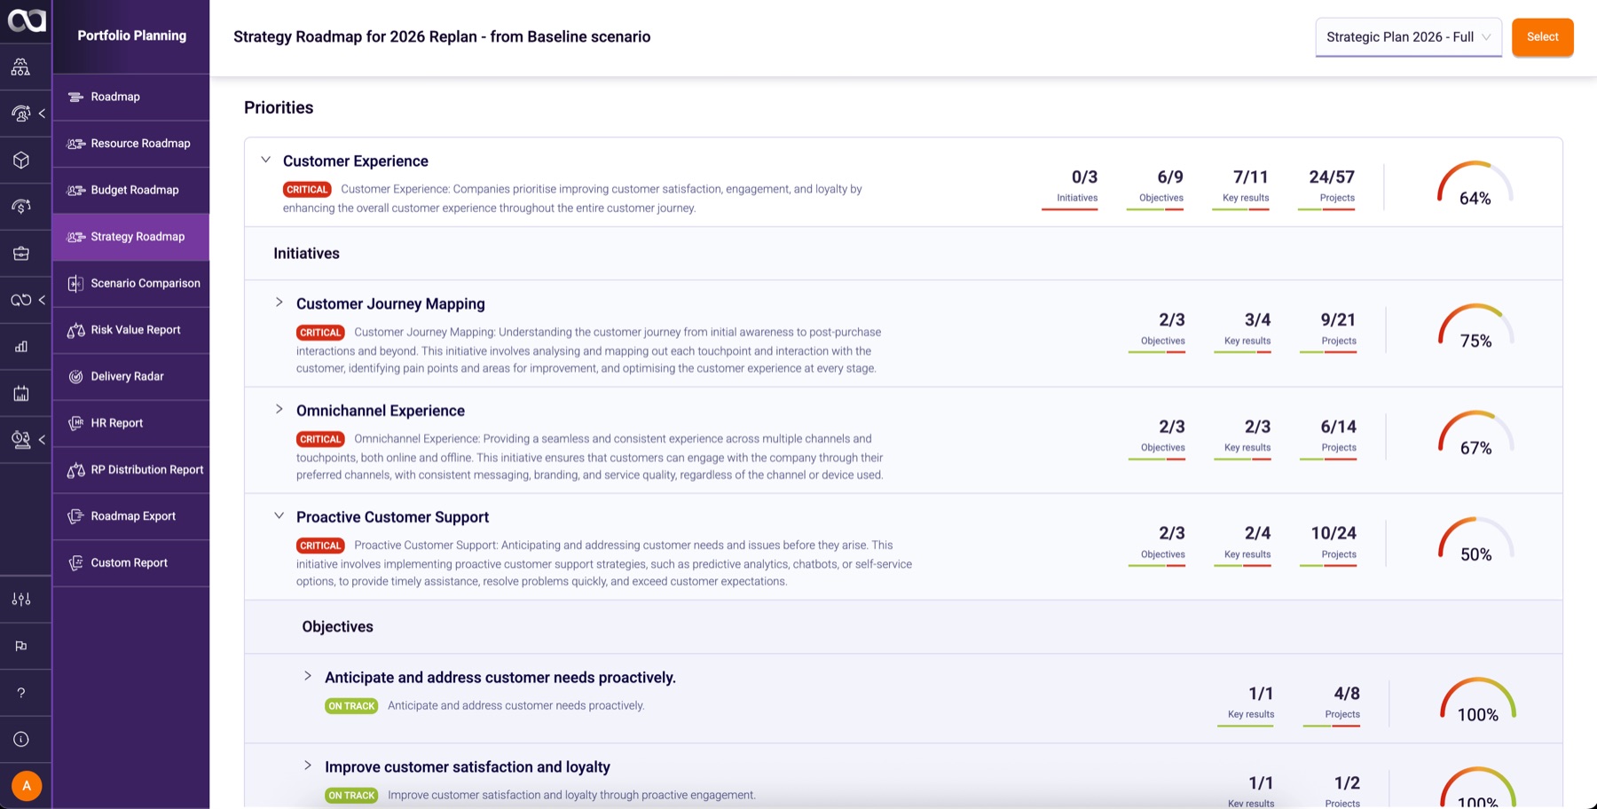The width and height of the screenshot is (1597, 809).
Task: Open the calendar icon in the left rail
Action: (x=20, y=393)
